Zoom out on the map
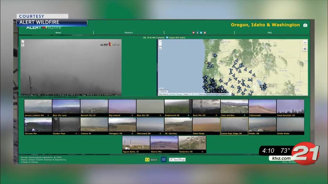This screenshot has width=328, height=184. pos(160,44)
